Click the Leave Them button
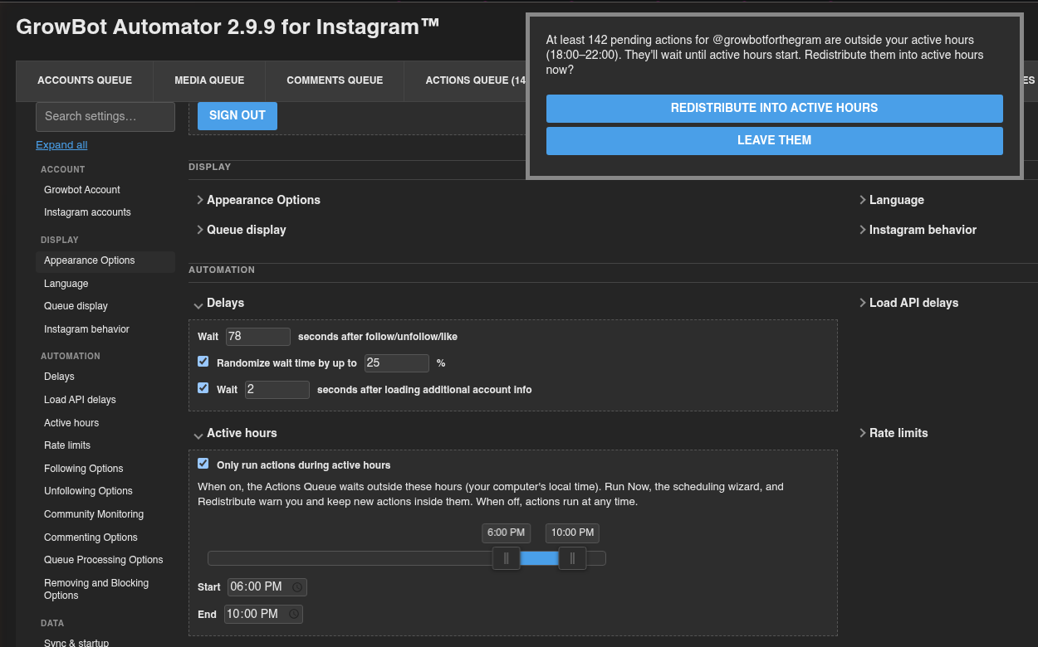The image size is (1038, 647). point(775,140)
